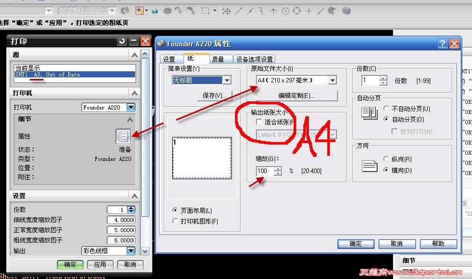Click the blue cube icon on toolbar

pos(347,11)
